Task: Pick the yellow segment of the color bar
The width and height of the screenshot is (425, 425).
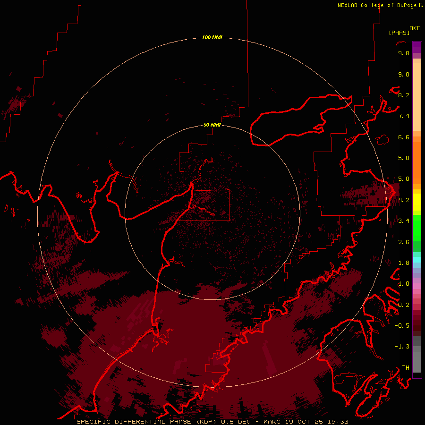Action: 417,202
